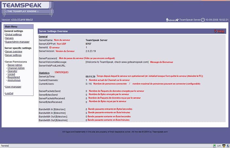Viewport: 230px width, 148px height.
Task: Open the Servers link
Action: [x=9, y=38]
